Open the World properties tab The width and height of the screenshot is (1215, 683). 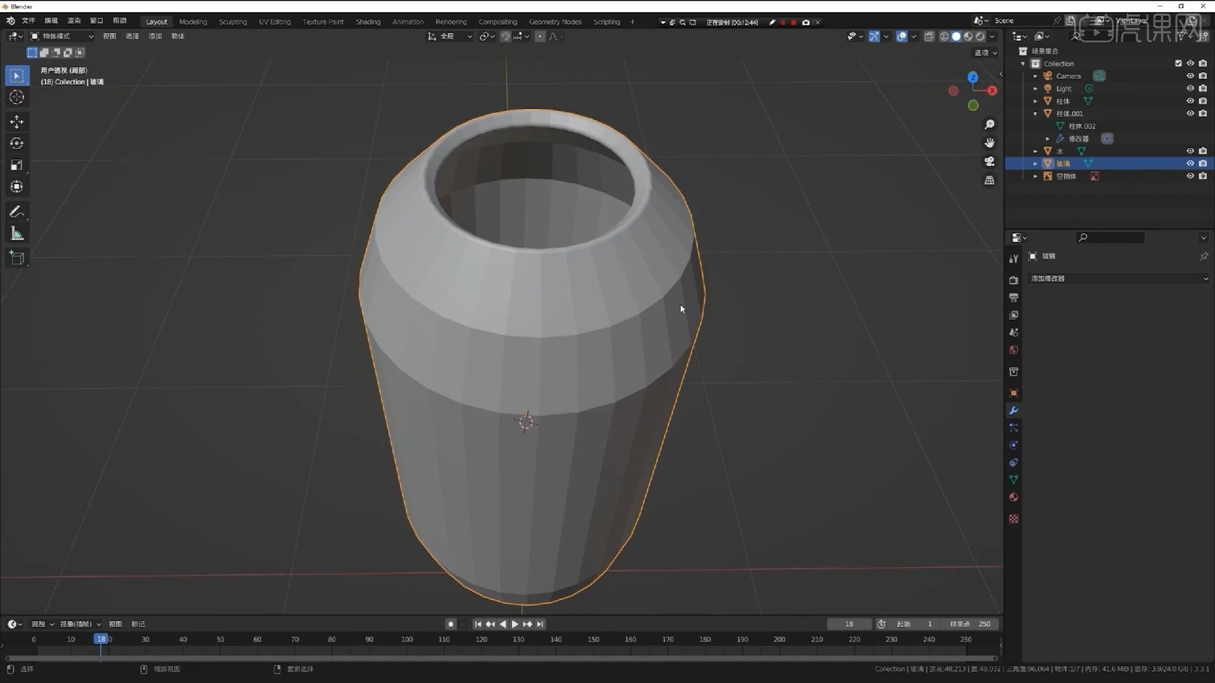coord(1014,350)
